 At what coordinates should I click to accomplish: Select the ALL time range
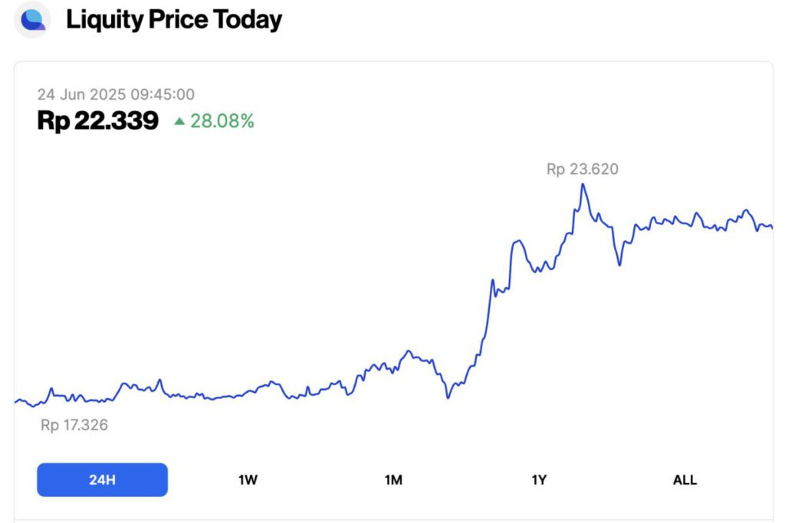(x=685, y=480)
